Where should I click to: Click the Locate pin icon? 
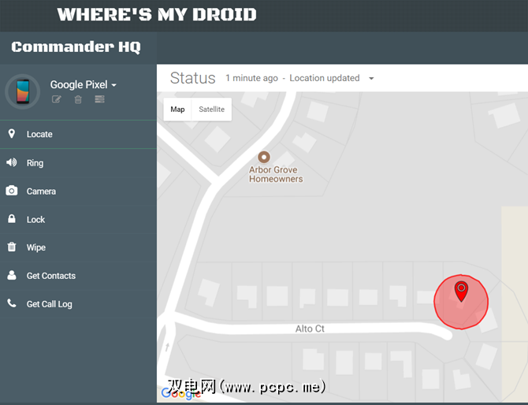pos(12,134)
